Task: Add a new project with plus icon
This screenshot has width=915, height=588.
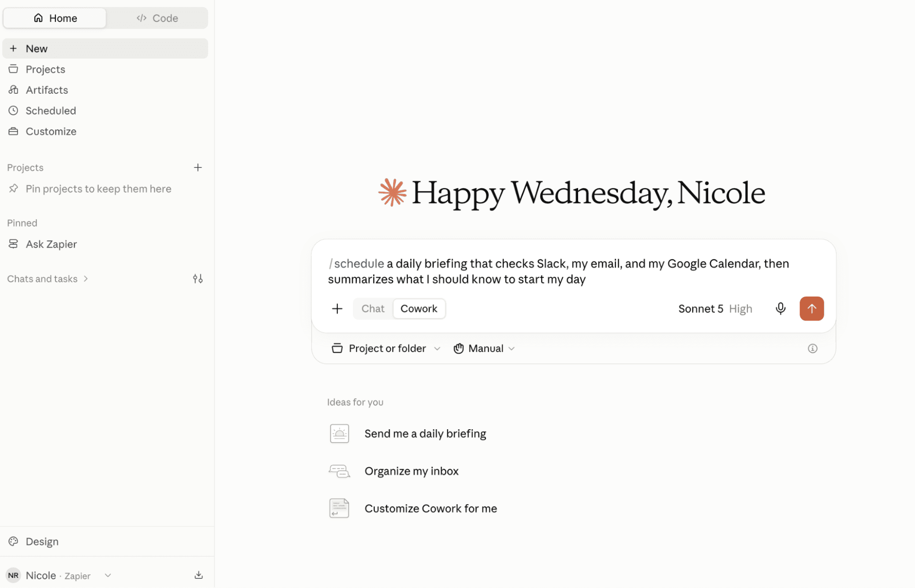Action: [x=198, y=167]
